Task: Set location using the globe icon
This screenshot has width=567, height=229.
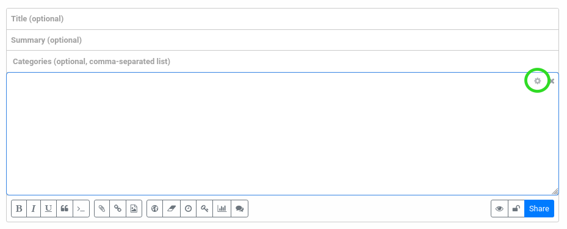Action: [155, 208]
